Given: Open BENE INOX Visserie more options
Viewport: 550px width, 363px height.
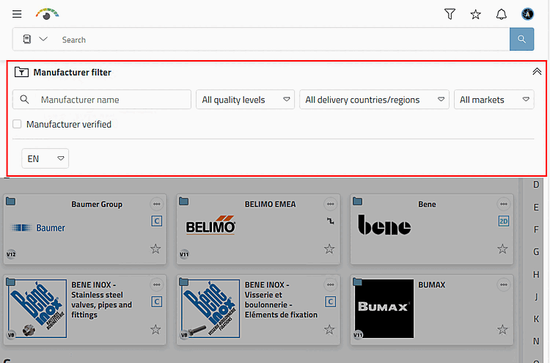Looking at the screenshot, I should click(331, 285).
